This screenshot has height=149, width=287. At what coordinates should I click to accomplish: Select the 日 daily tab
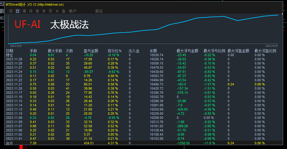(18, 11)
